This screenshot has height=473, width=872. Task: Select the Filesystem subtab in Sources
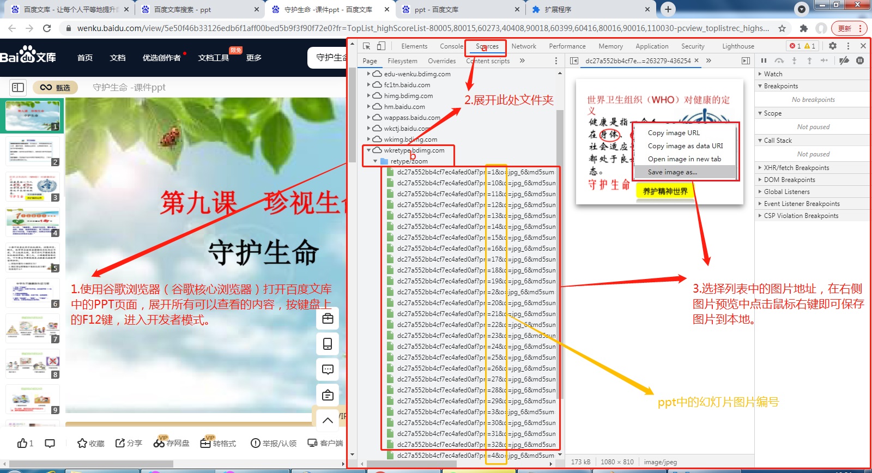pos(402,61)
